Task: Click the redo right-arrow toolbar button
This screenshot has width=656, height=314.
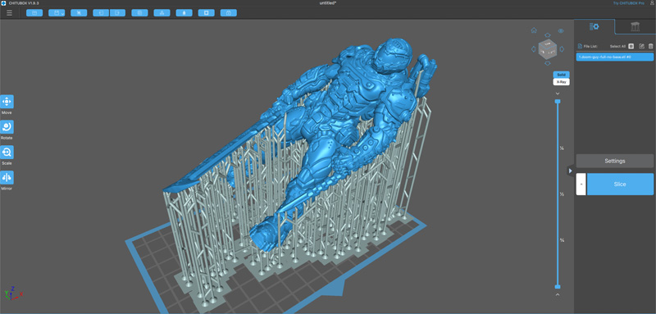Action: click(x=117, y=13)
